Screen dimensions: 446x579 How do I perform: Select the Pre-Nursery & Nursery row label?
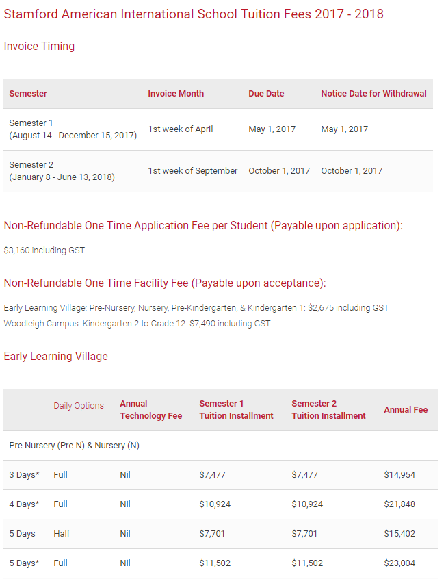point(74,446)
